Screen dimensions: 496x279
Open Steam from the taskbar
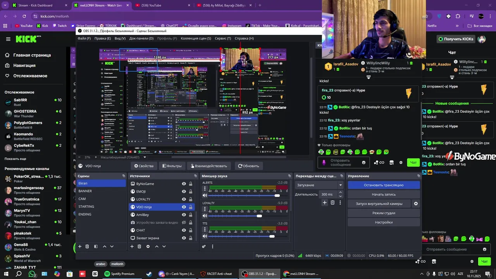point(149,274)
